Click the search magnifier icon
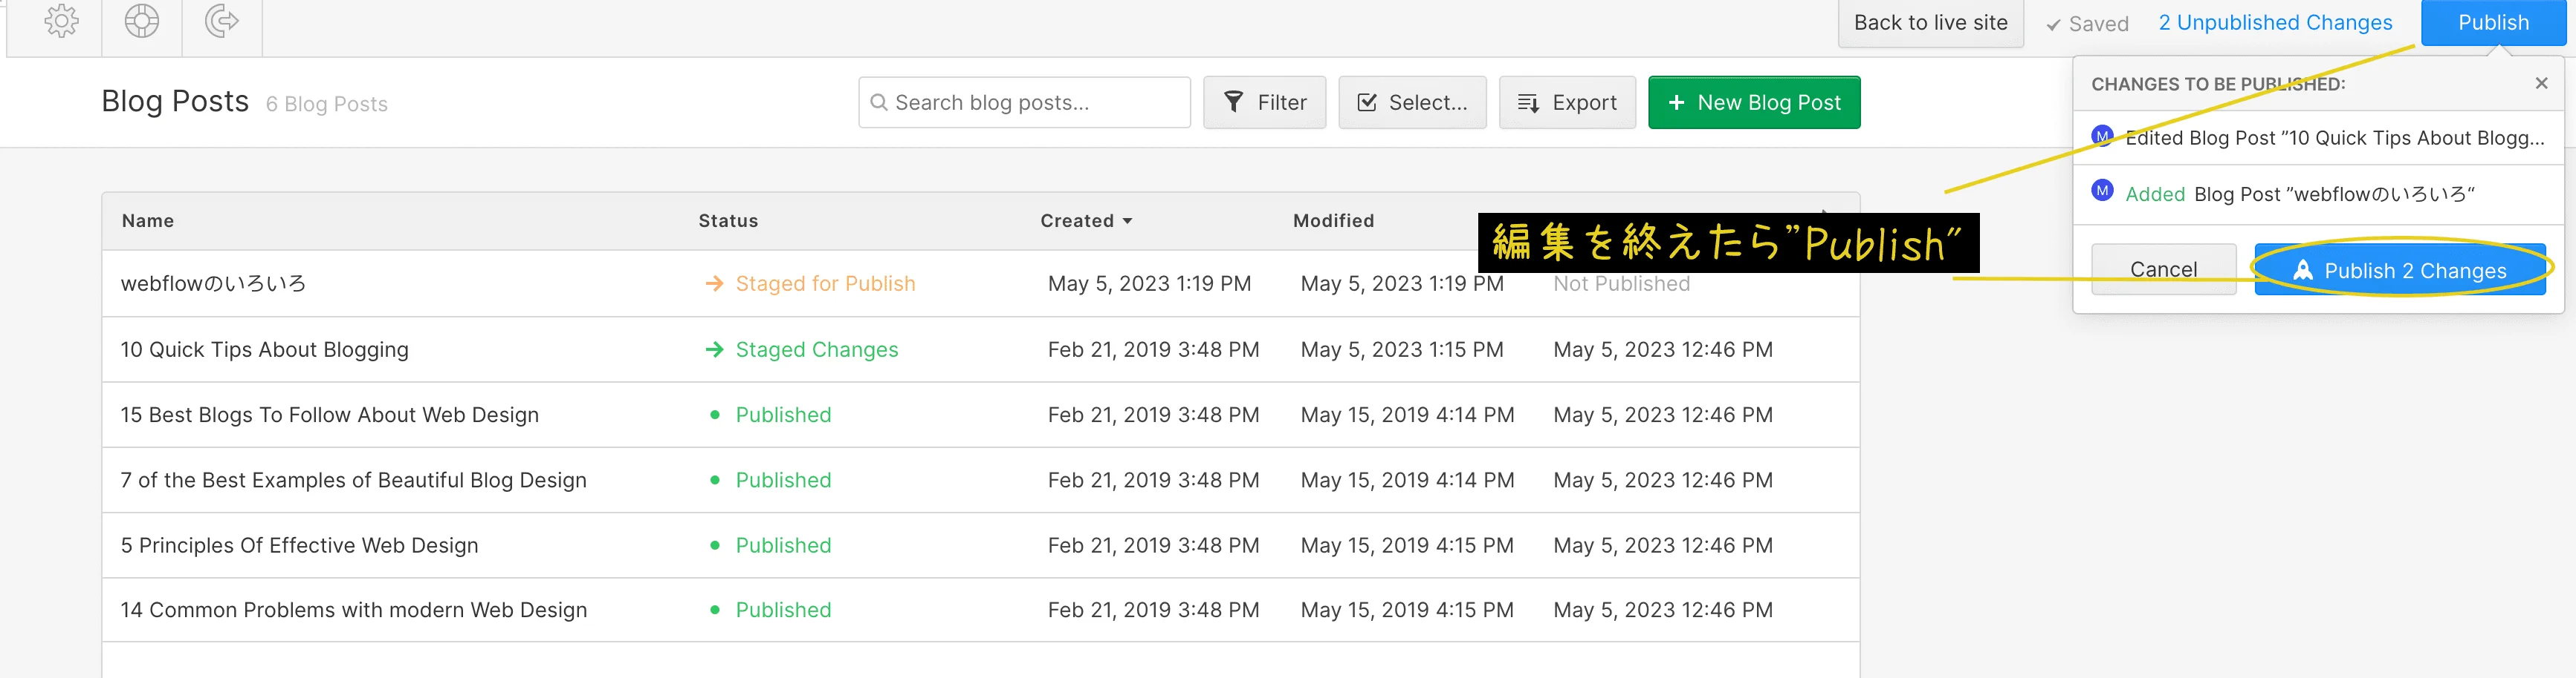The image size is (2576, 678). 879,103
